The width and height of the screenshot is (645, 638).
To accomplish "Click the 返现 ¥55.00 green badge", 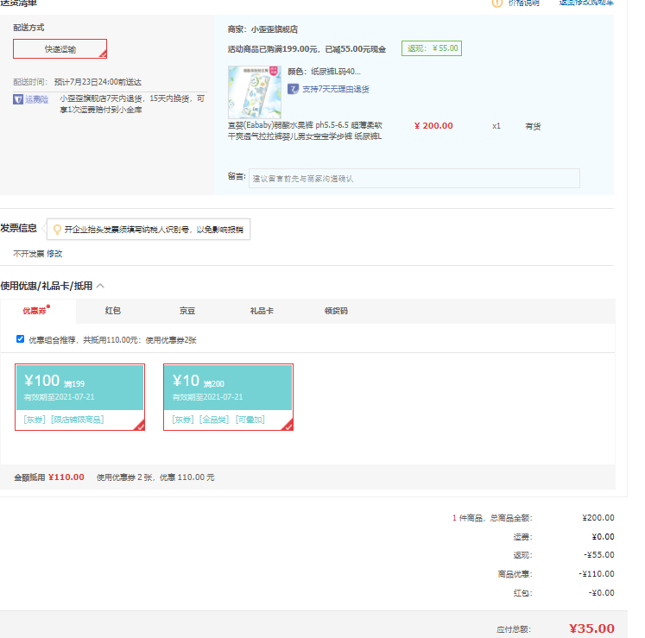I will (432, 48).
